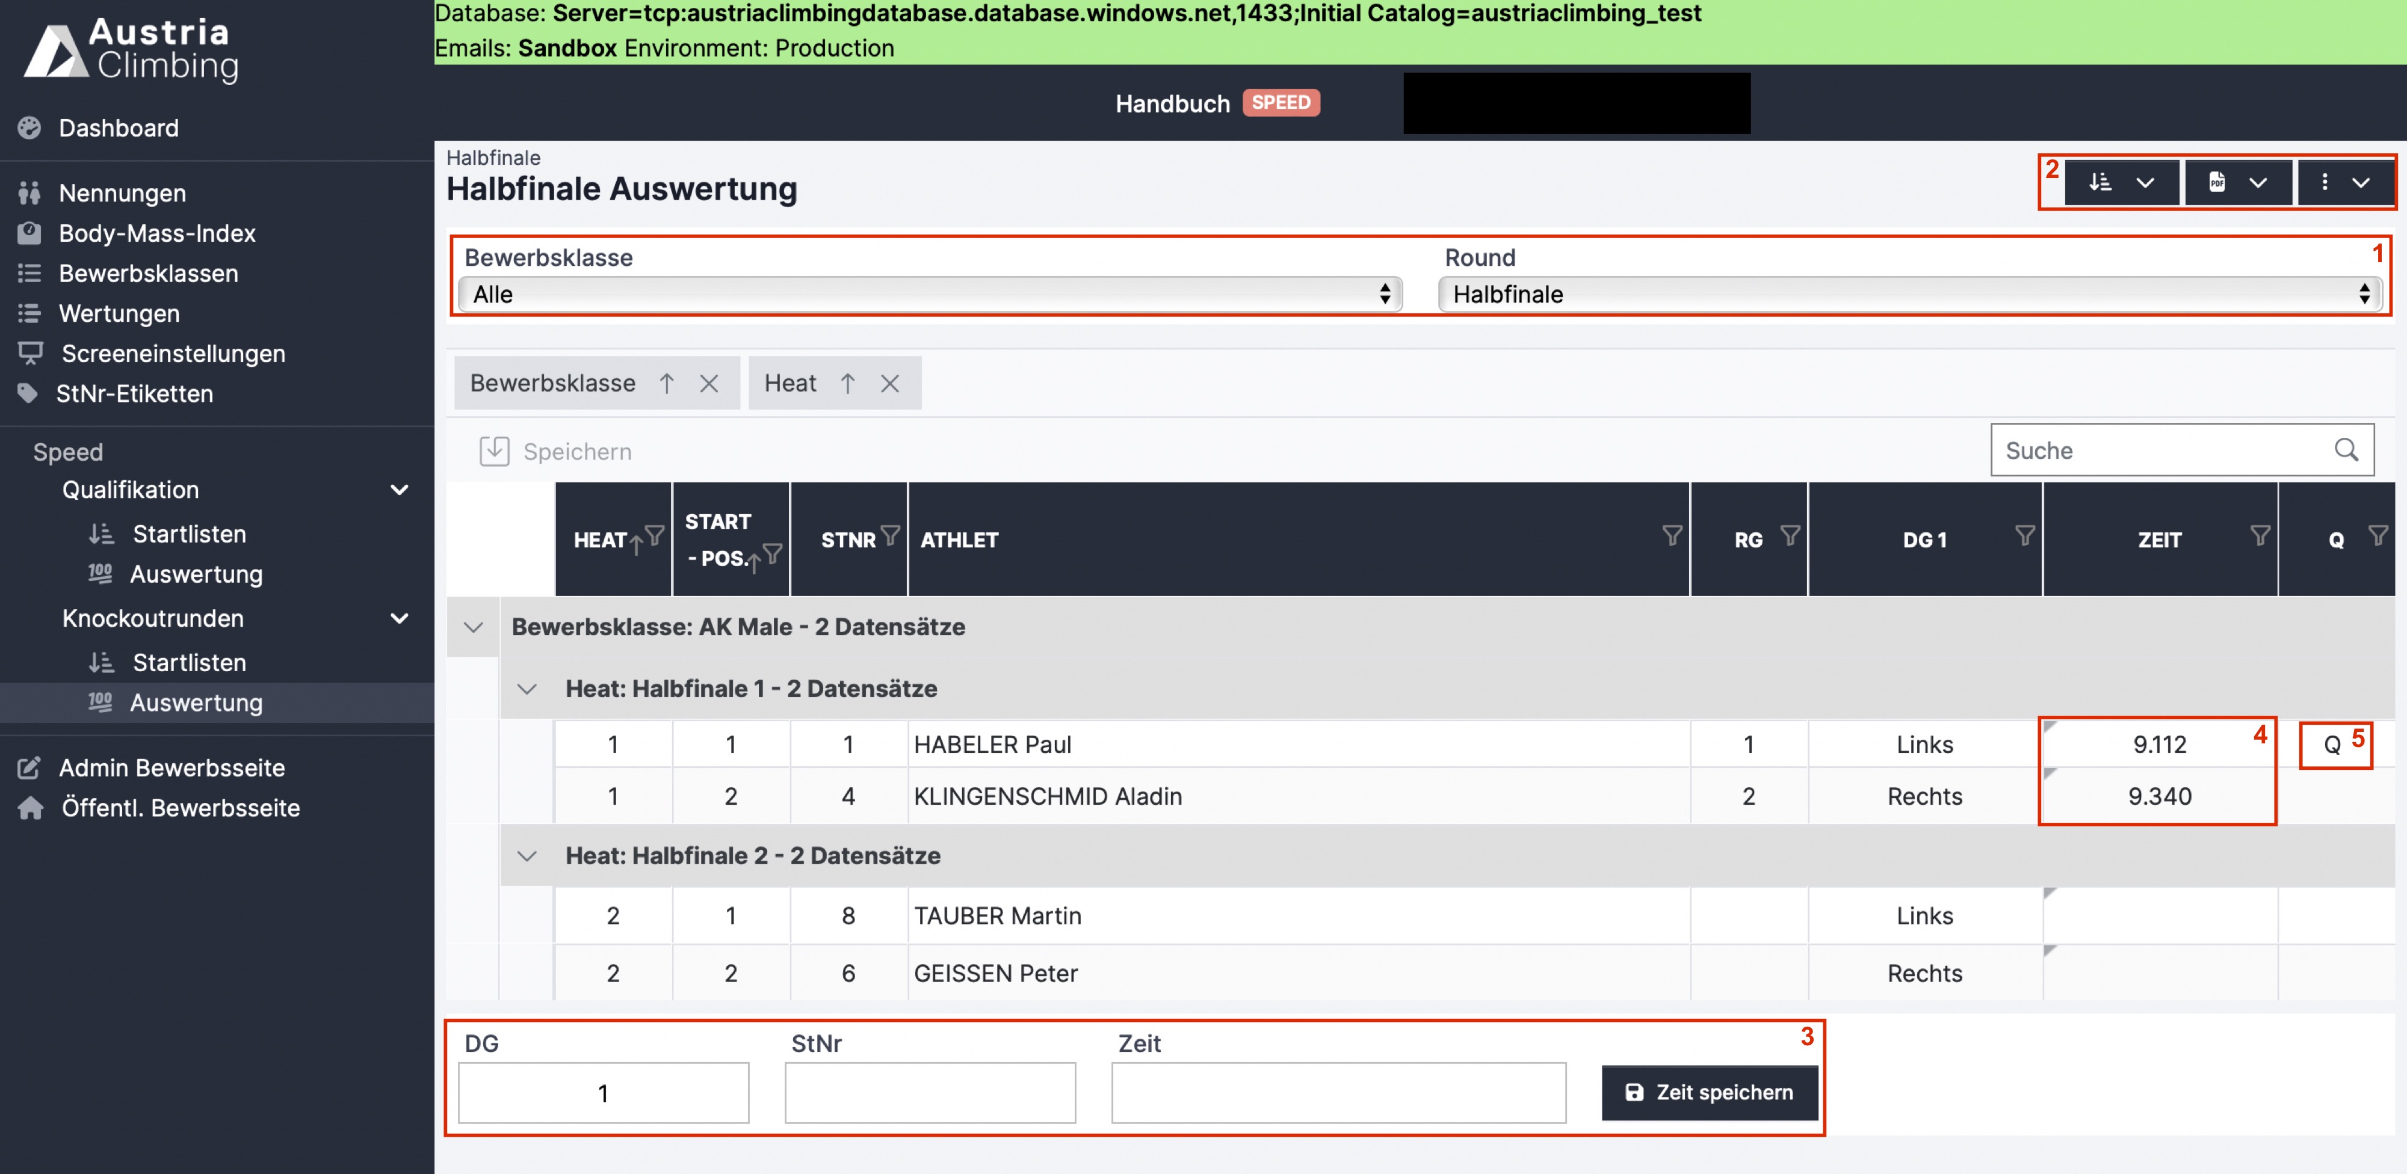
Task: Open Dashboard in the sidebar
Action: 119,128
